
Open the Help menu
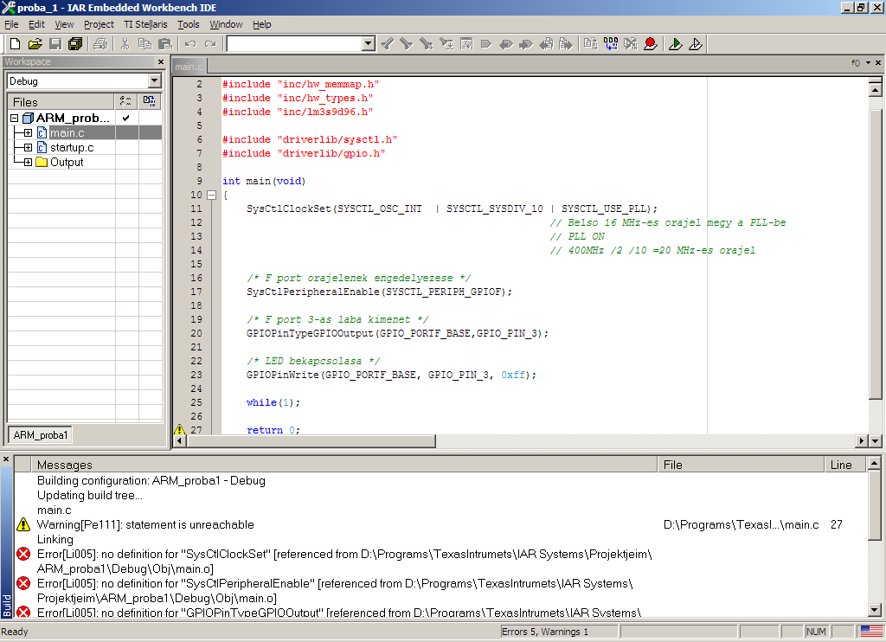pyautogui.click(x=261, y=24)
